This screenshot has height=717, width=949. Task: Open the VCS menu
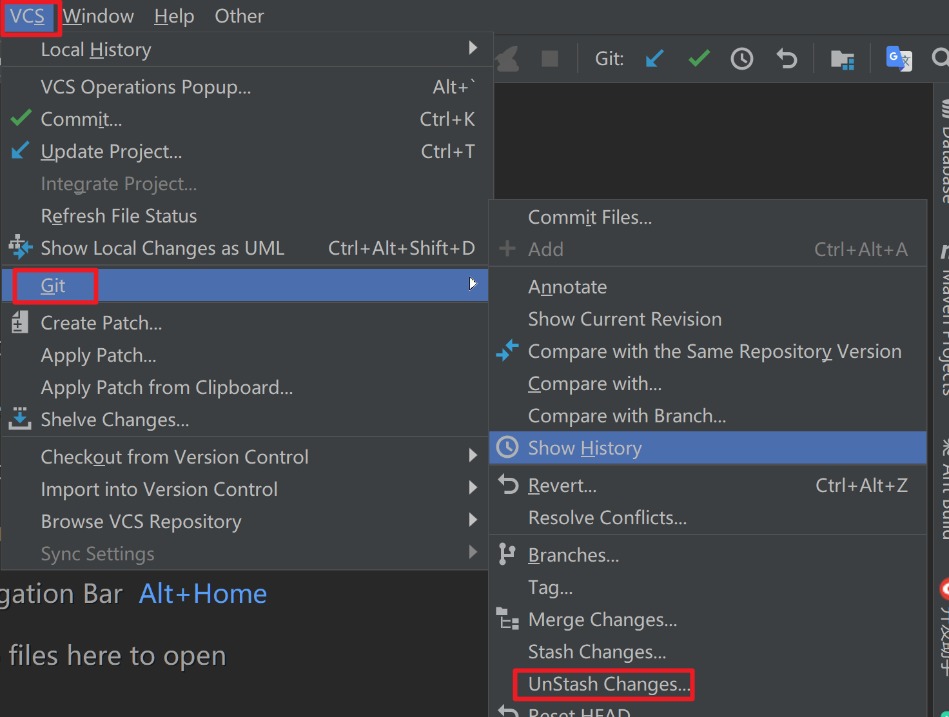(28, 16)
